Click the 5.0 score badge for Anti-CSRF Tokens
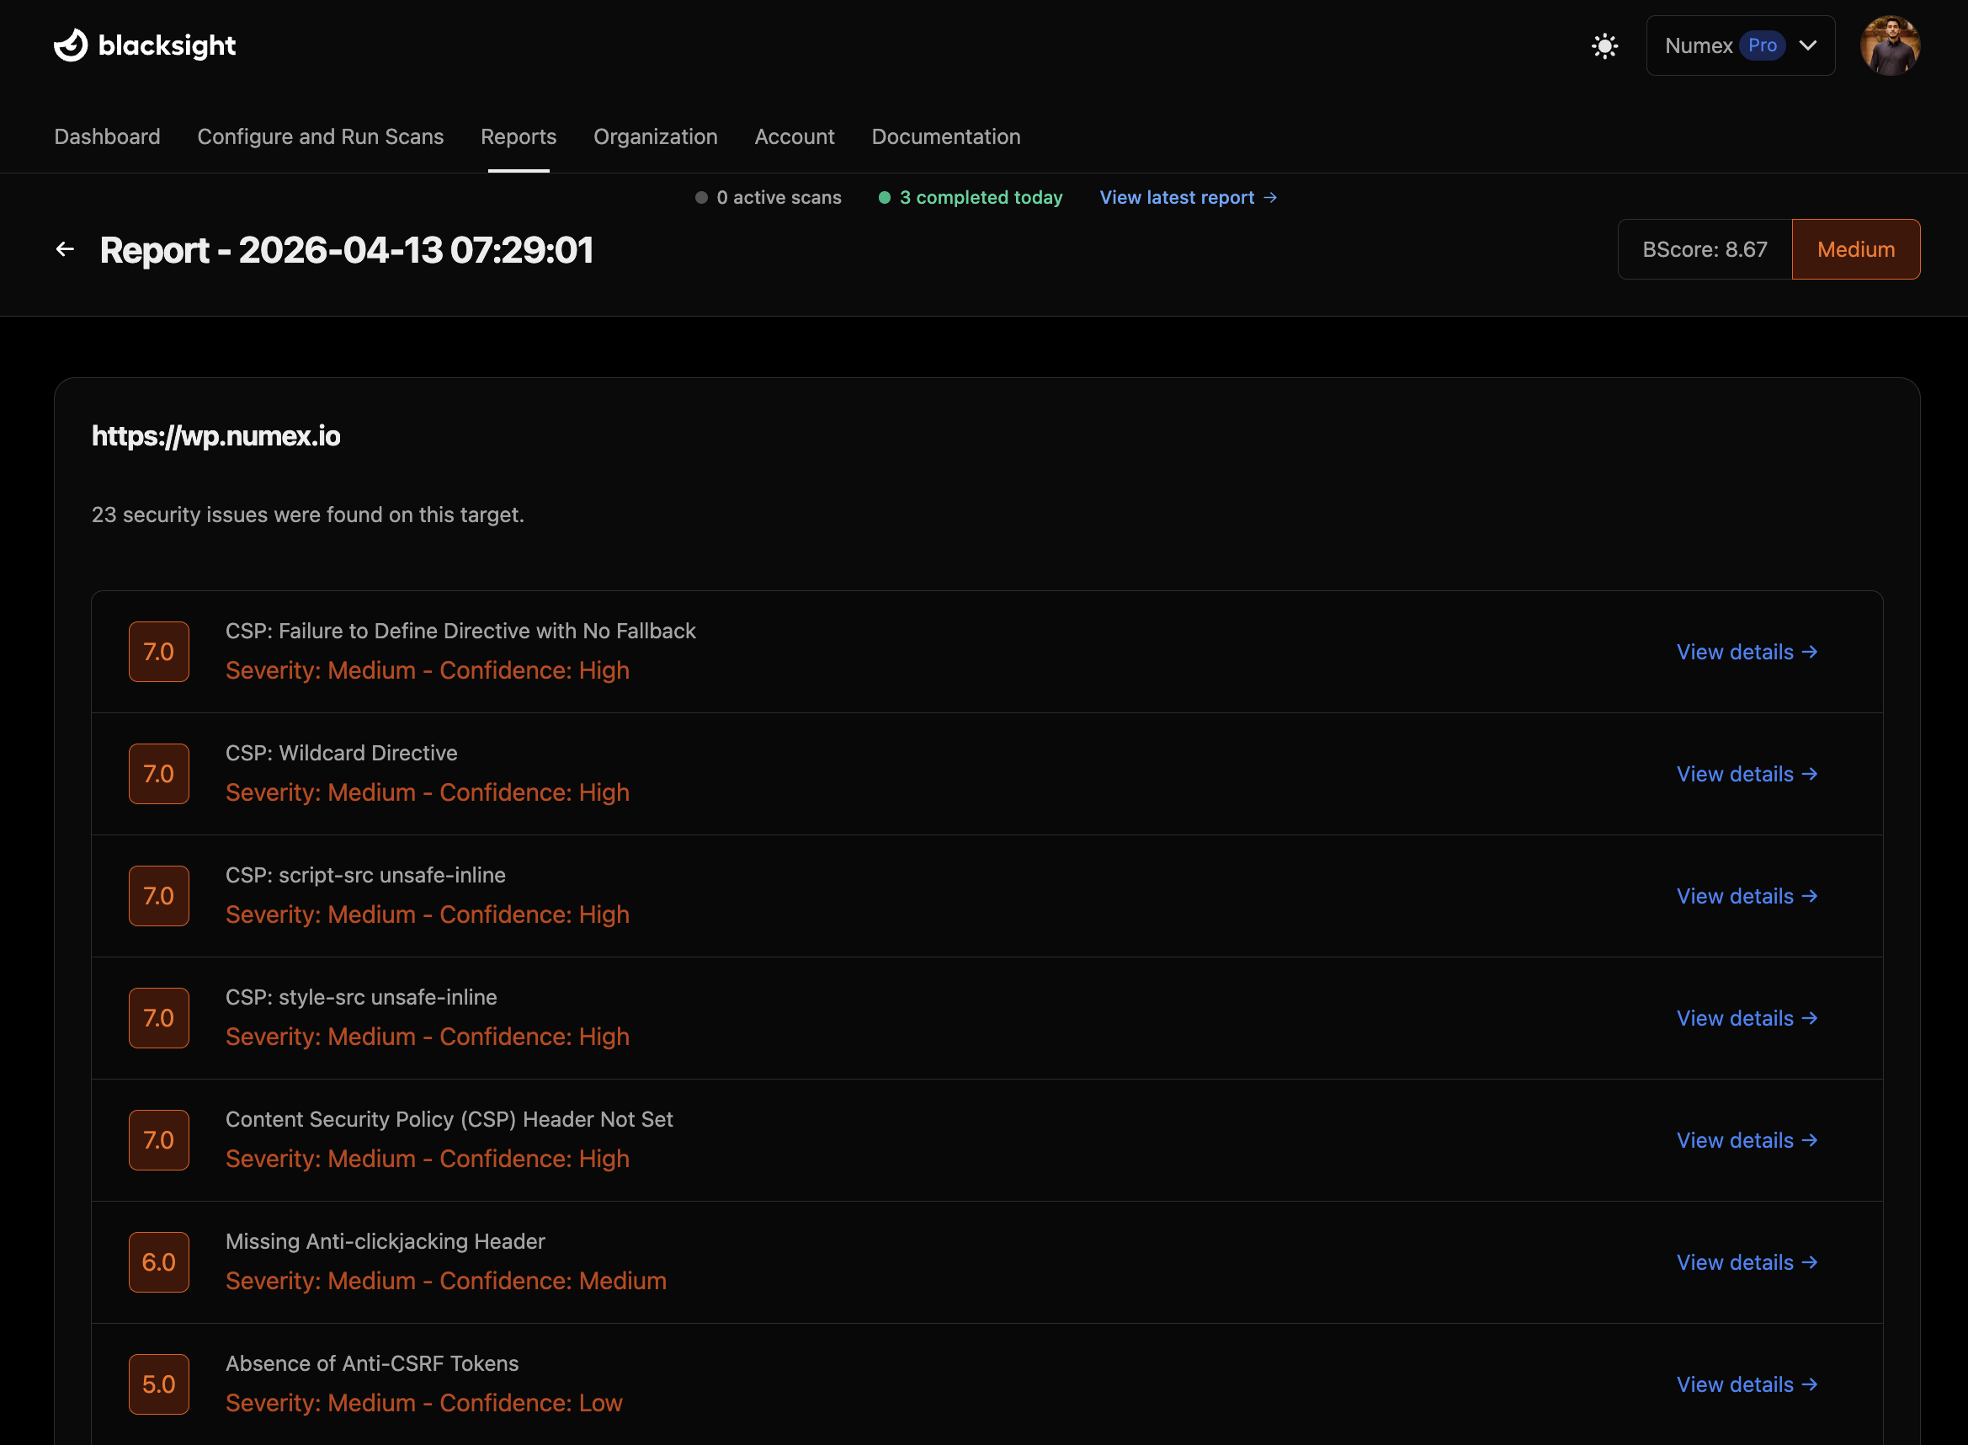 [158, 1384]
